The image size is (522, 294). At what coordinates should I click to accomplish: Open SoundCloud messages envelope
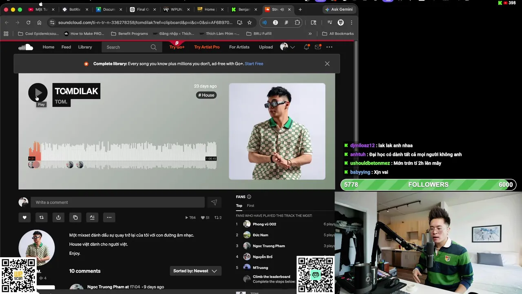[318, 47]
